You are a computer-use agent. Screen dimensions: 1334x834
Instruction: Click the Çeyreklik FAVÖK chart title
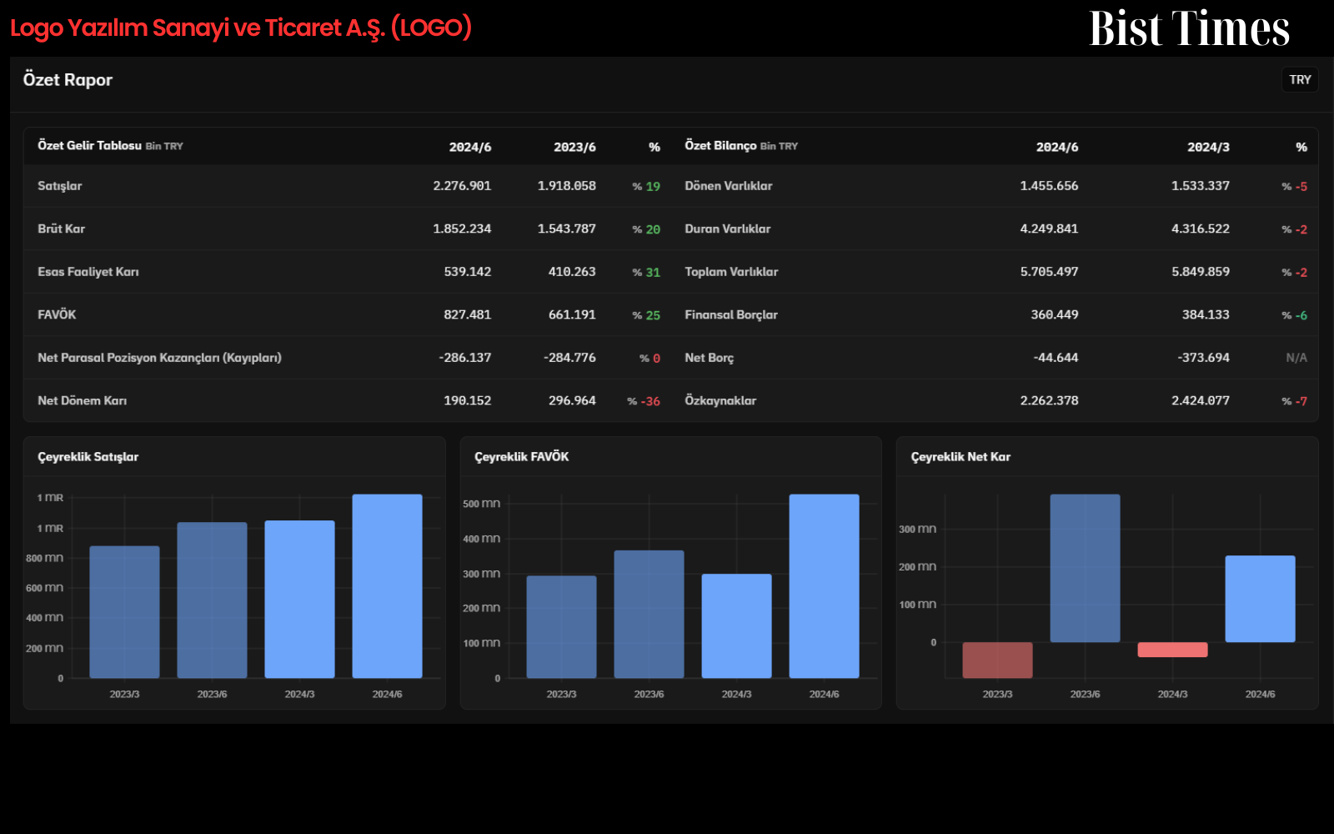(x=522, y=457)
